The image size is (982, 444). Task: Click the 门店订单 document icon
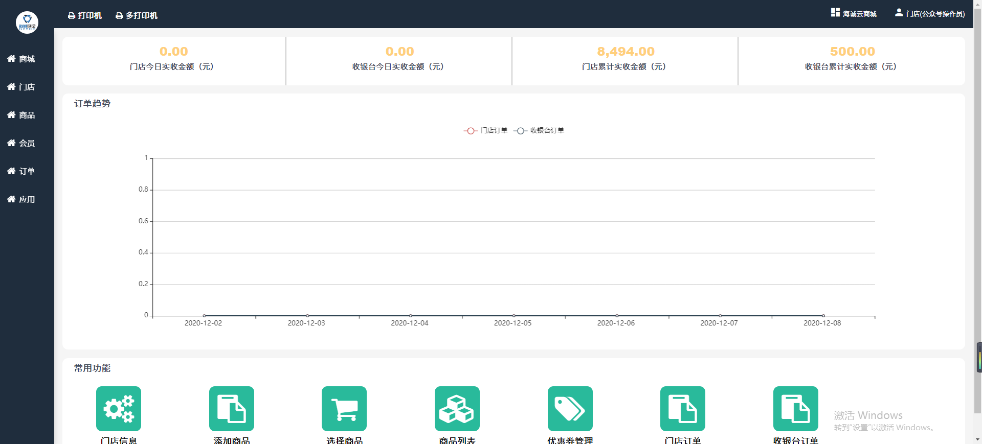[x=683, y=409]
